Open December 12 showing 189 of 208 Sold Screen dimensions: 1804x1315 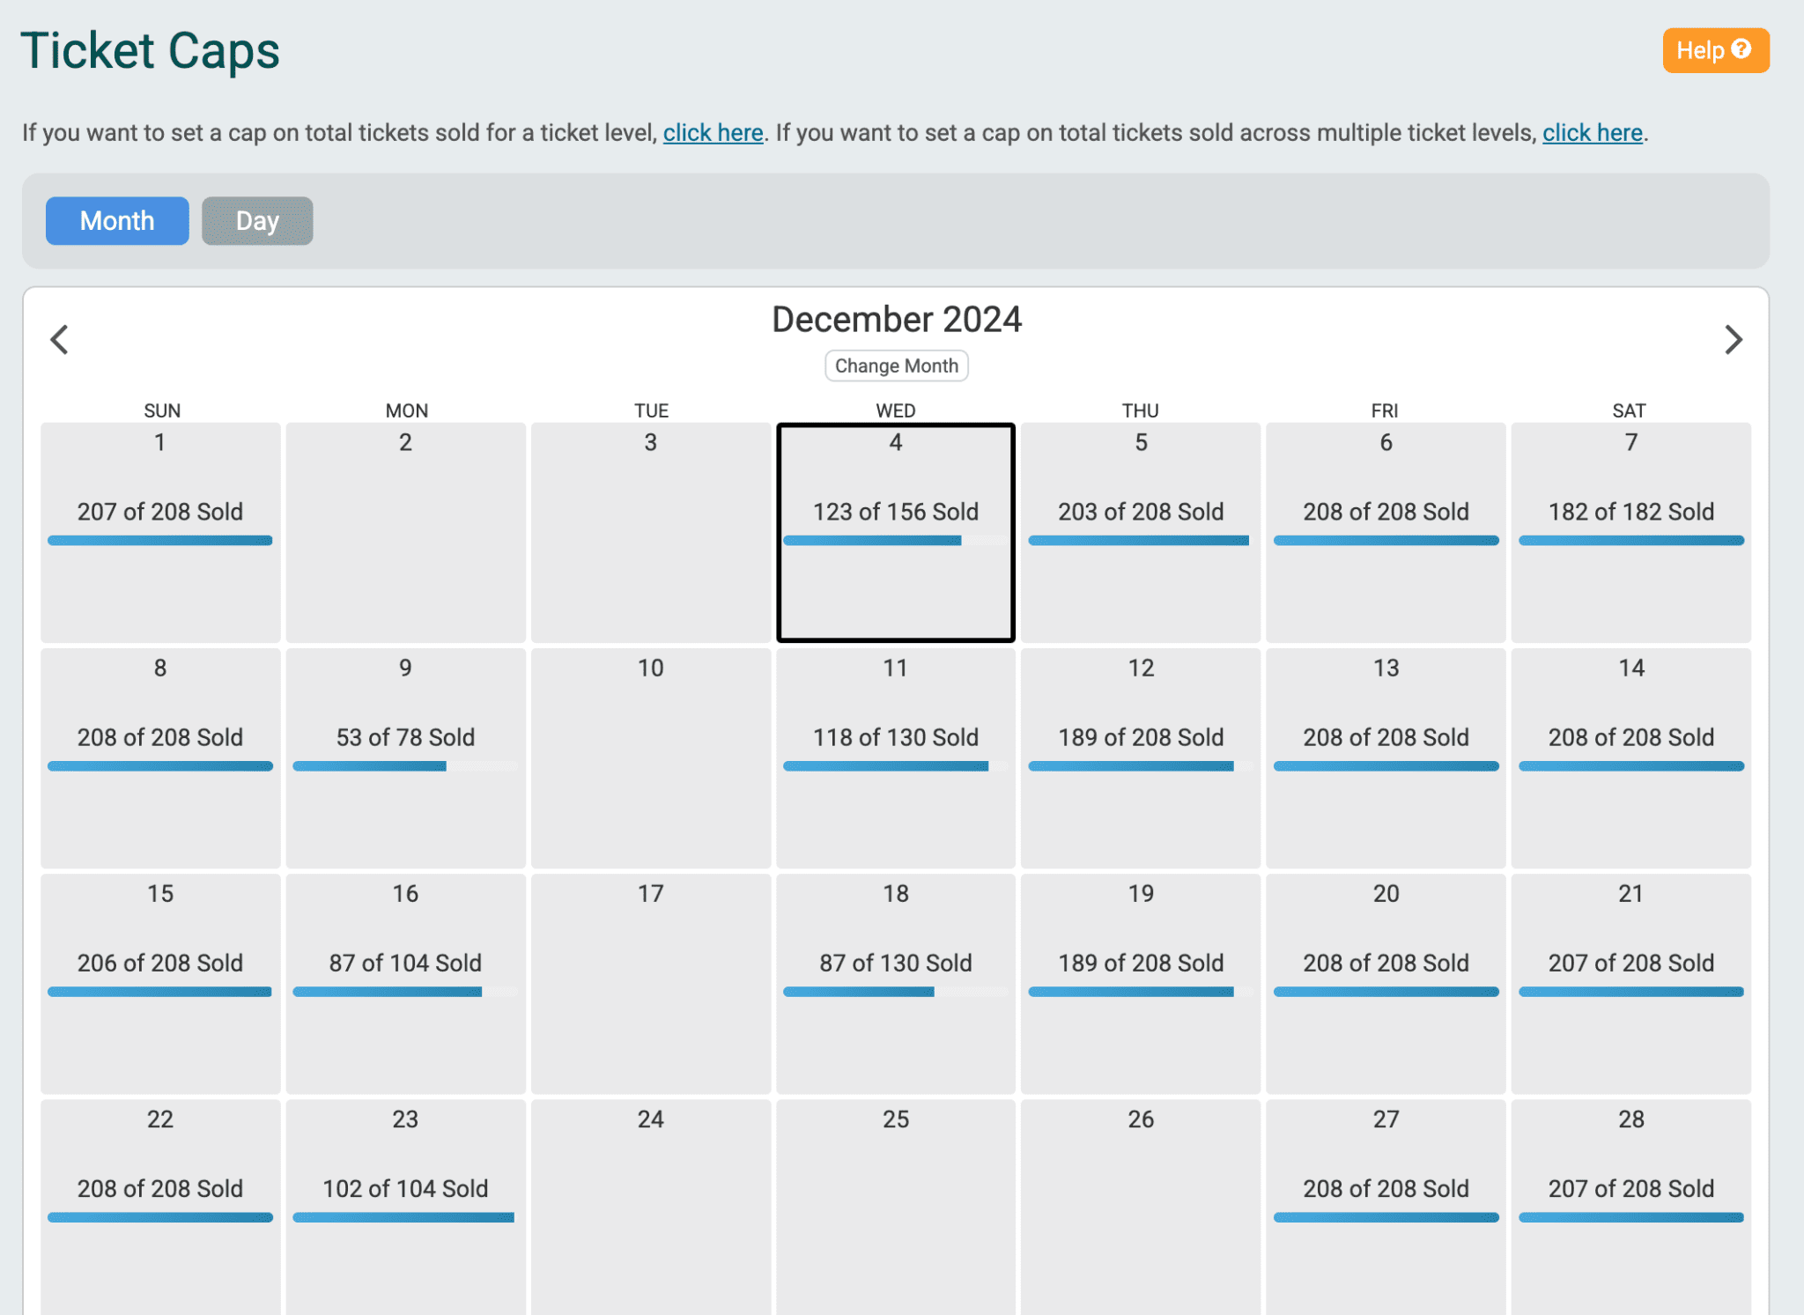(1141, 757)
